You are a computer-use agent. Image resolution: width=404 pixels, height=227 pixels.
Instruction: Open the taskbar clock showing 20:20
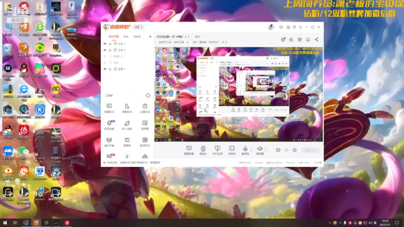(385, 222)
